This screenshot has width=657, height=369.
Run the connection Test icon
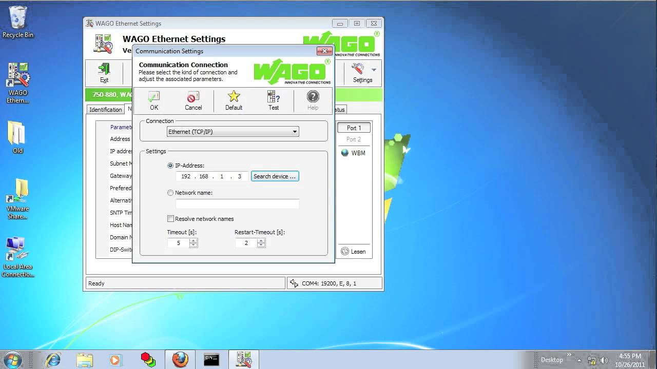pos(274,96)
